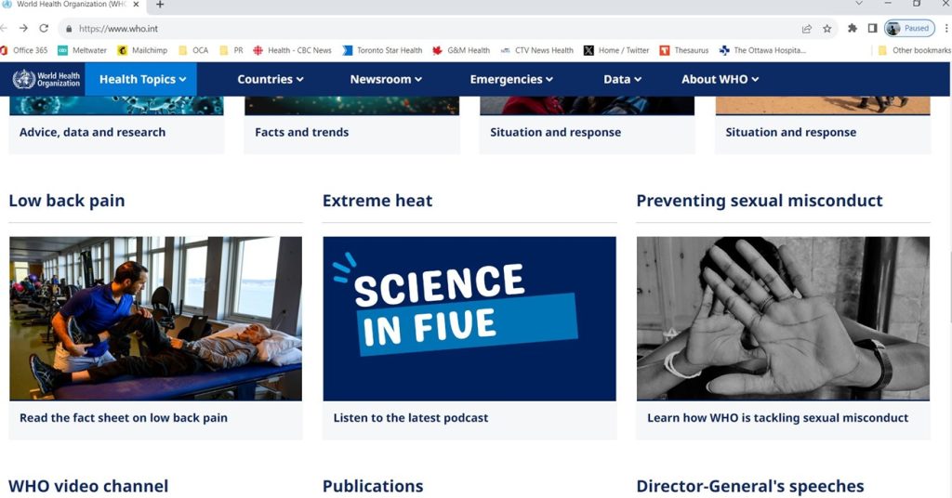The image size is (952, 498).
Task: Open the Emergencies dropdown
Action: 512,79
